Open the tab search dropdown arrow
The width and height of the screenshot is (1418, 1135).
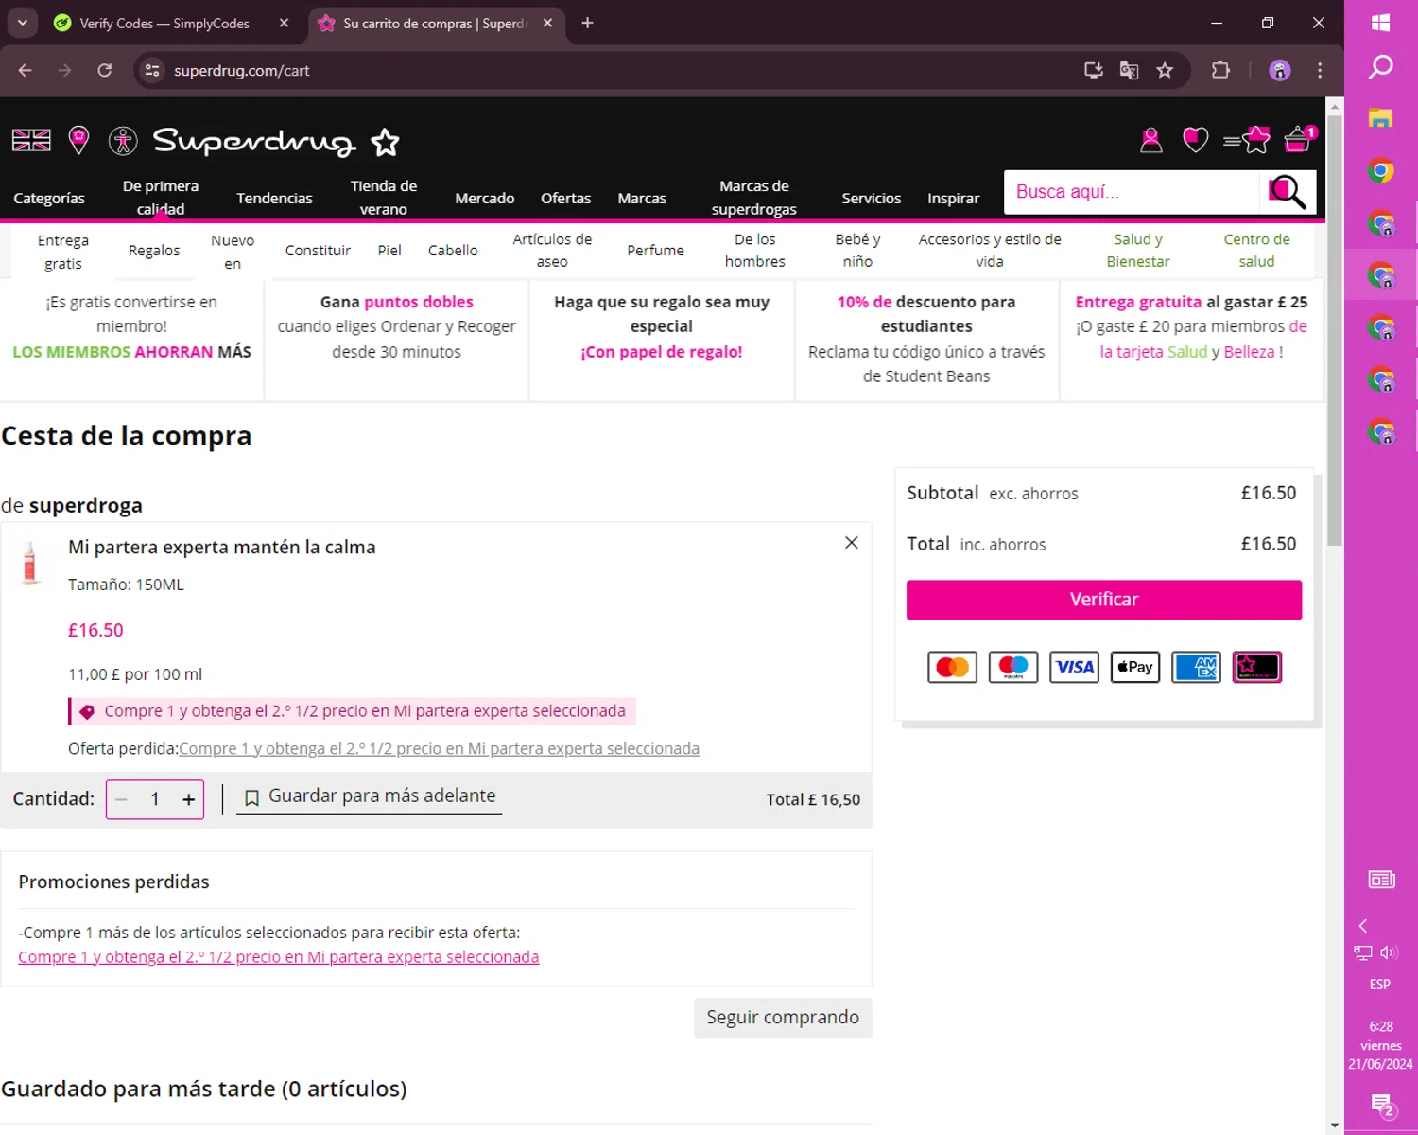coord(22,23)
